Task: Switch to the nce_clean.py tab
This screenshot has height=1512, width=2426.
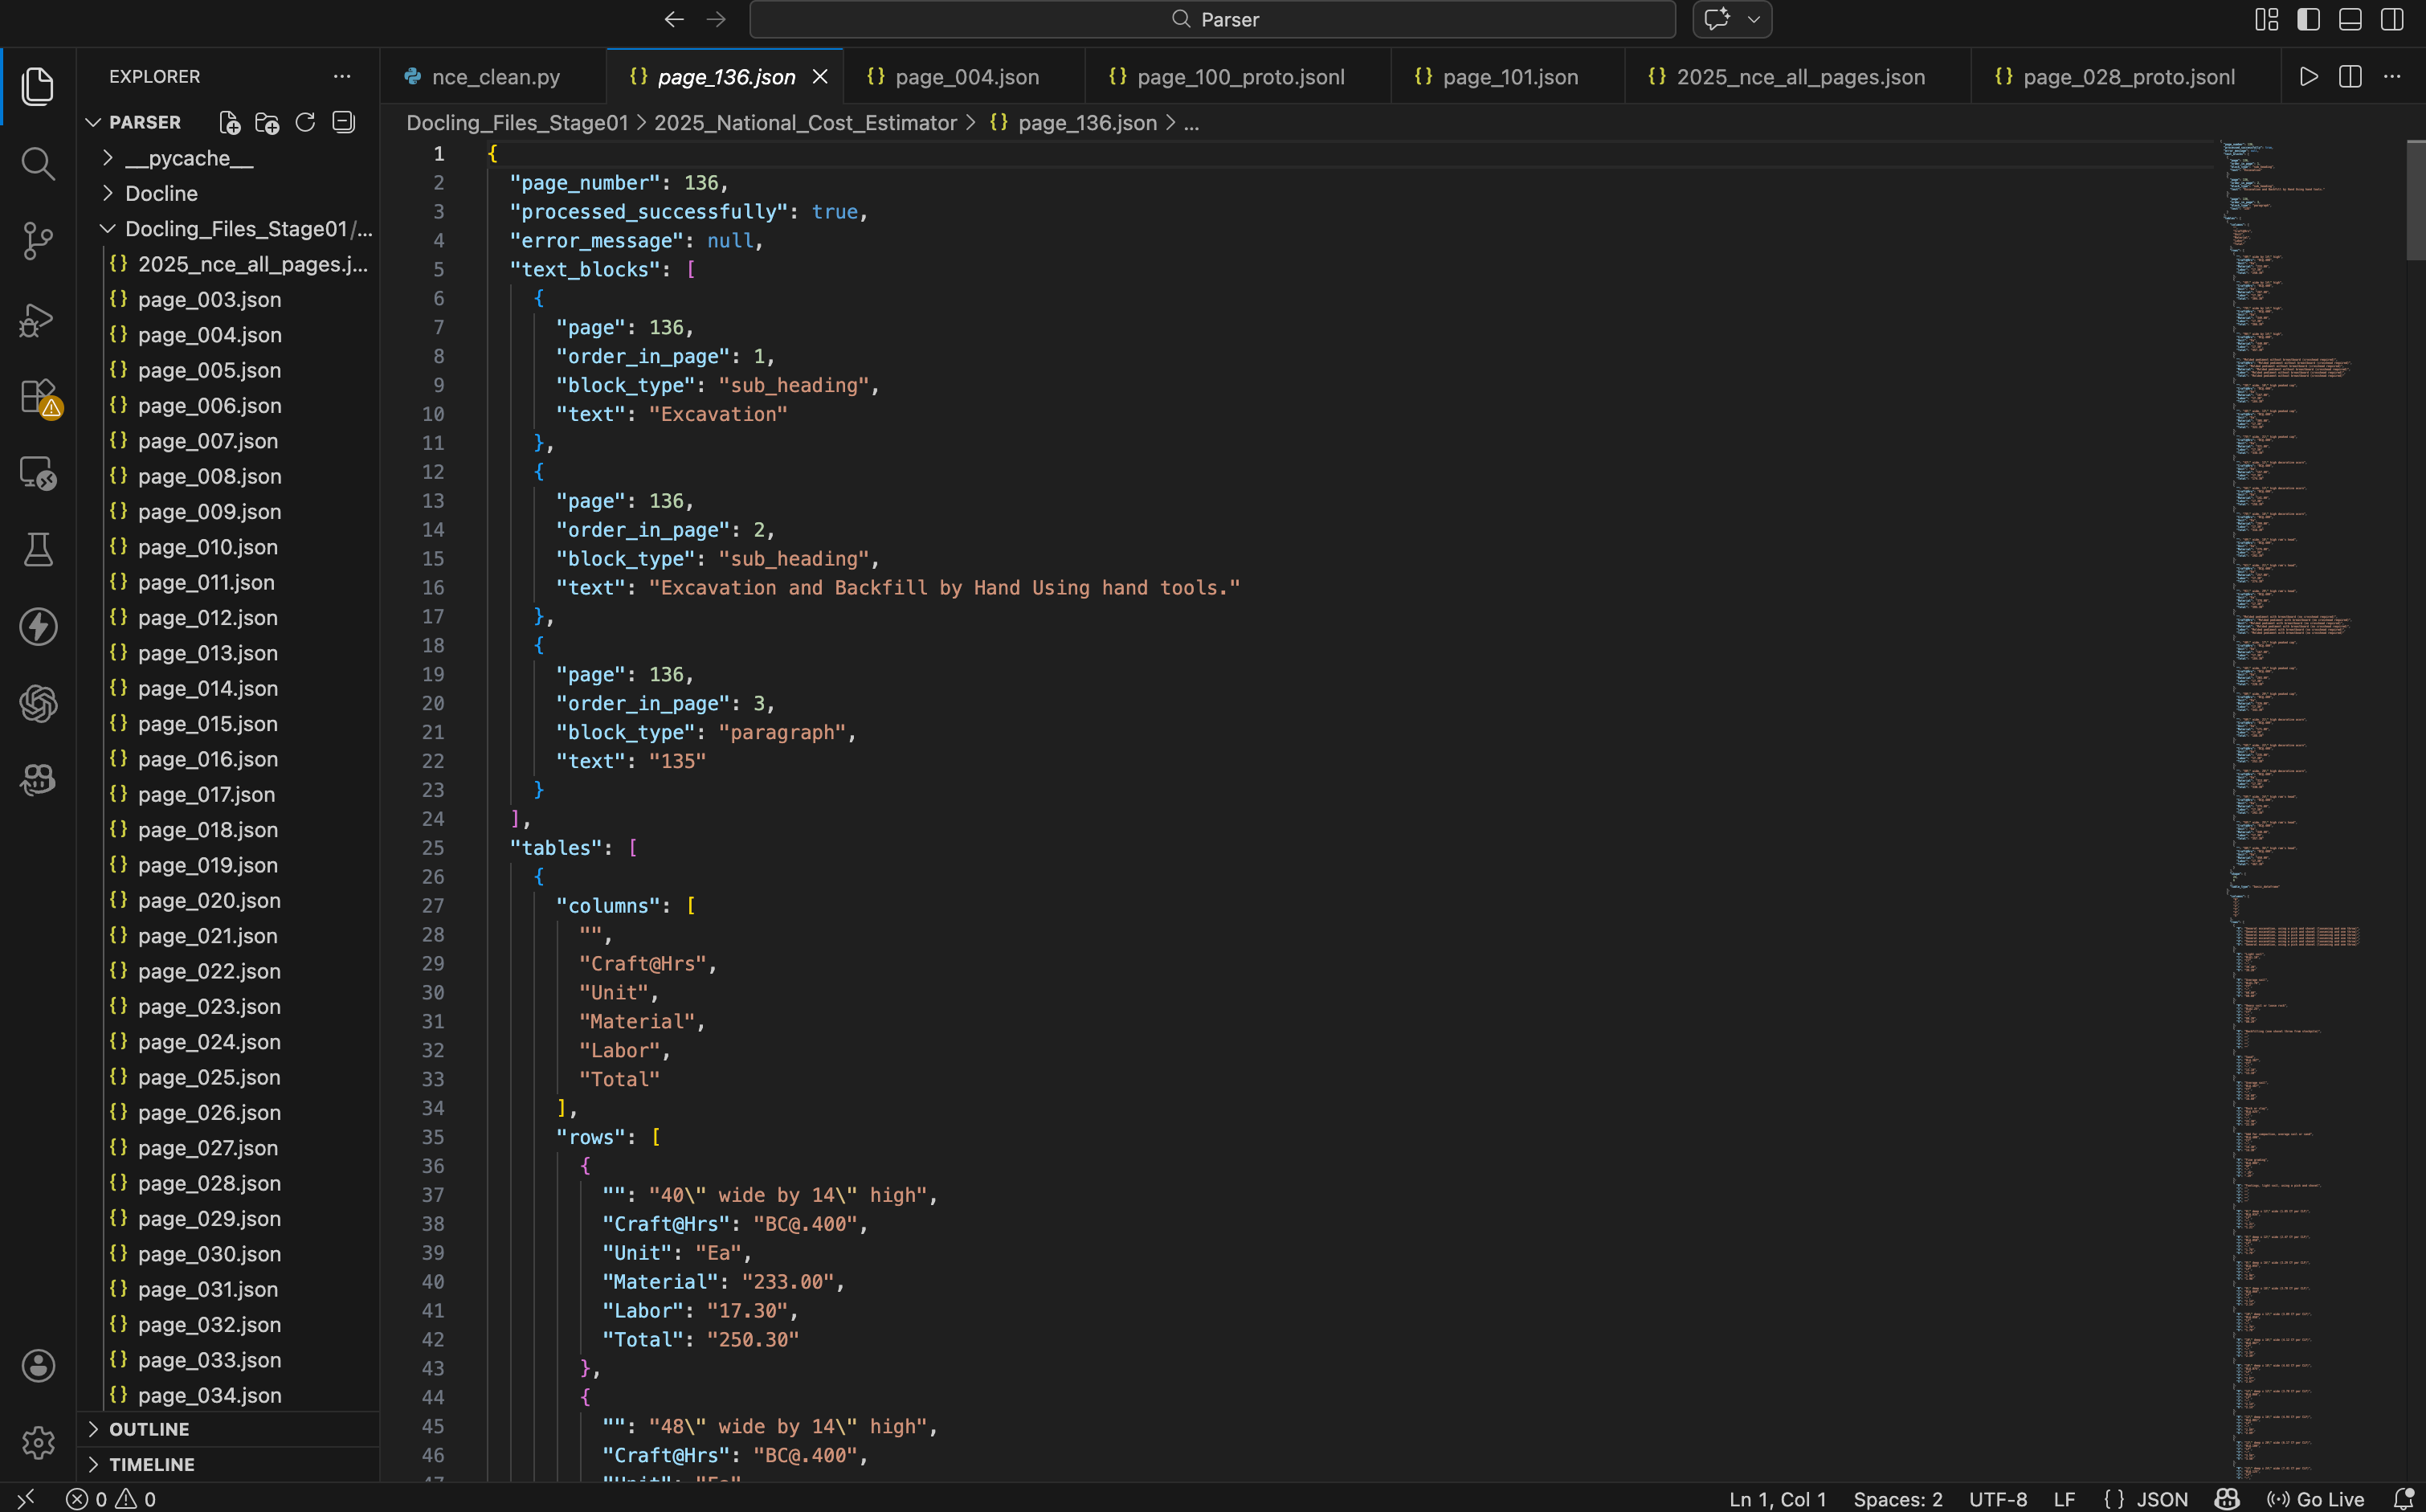Action: (494, 77)
